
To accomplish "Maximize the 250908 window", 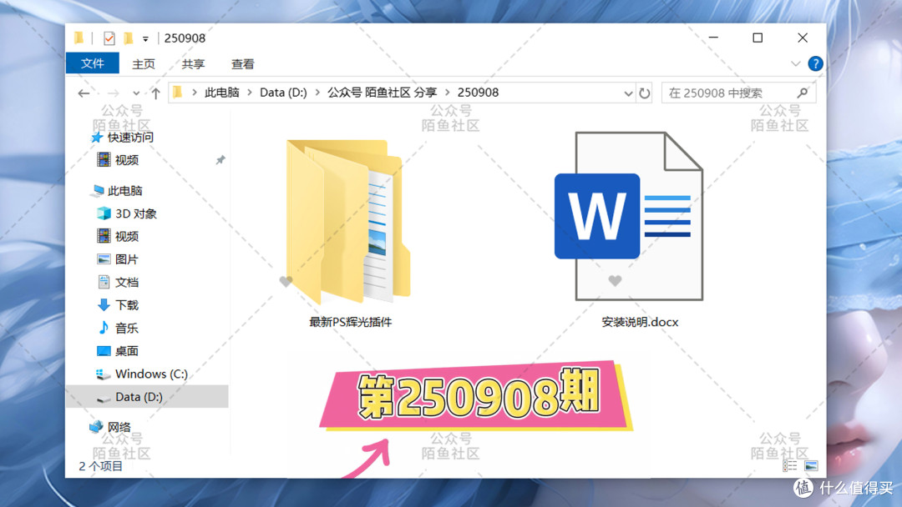I will pos(758,38).
